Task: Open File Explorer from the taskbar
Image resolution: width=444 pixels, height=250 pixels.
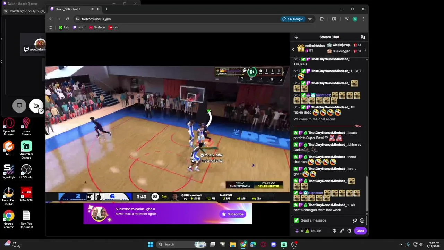Action: [233, 244]
